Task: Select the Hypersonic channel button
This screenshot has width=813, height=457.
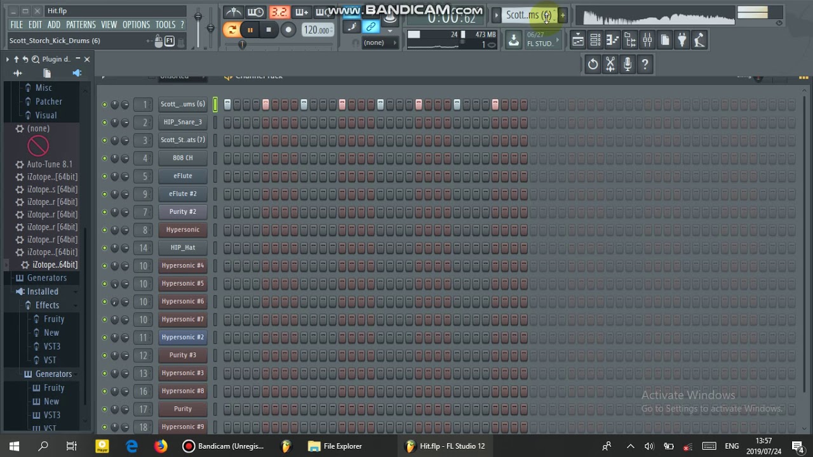Action: pos(183,230)
